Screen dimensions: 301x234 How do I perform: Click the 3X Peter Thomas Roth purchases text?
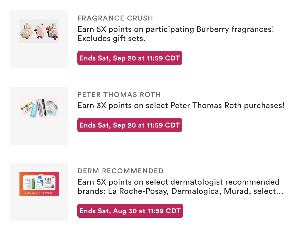pos(181,106)
